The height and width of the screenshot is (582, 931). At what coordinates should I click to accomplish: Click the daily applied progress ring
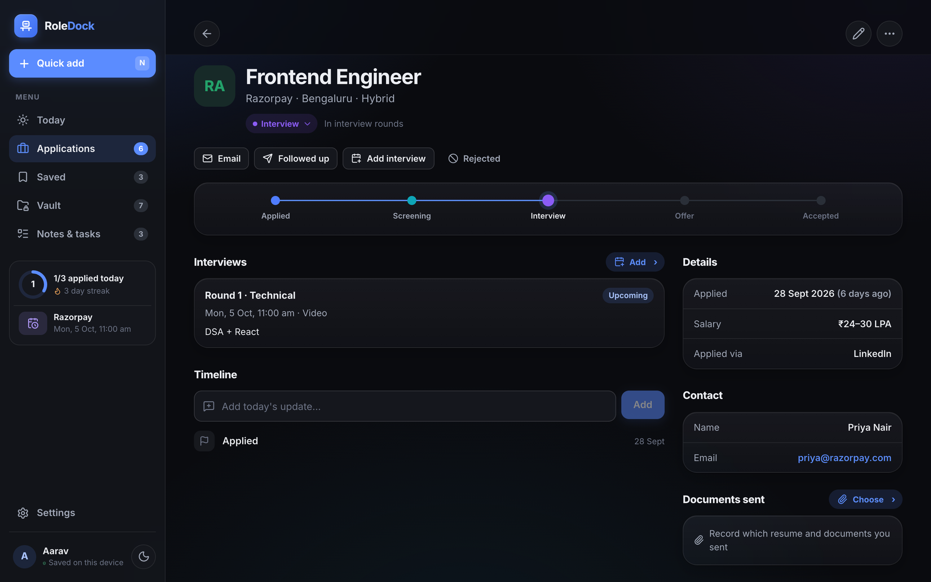pos(33,284)
